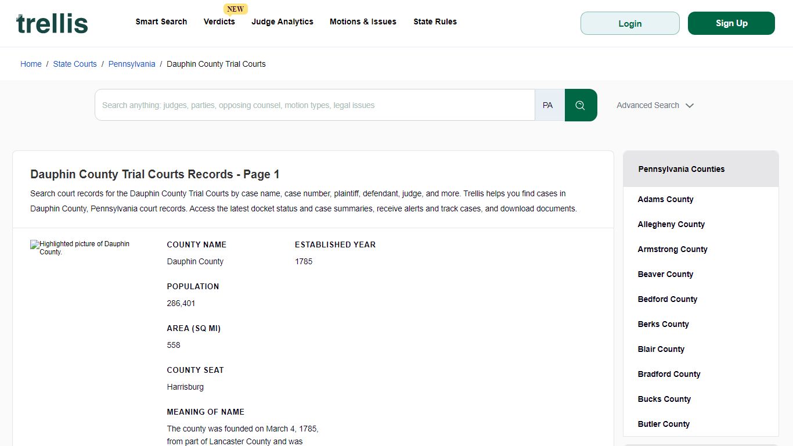Click the area value 558
The image size is (793, 446).
[x=174, y=345]
